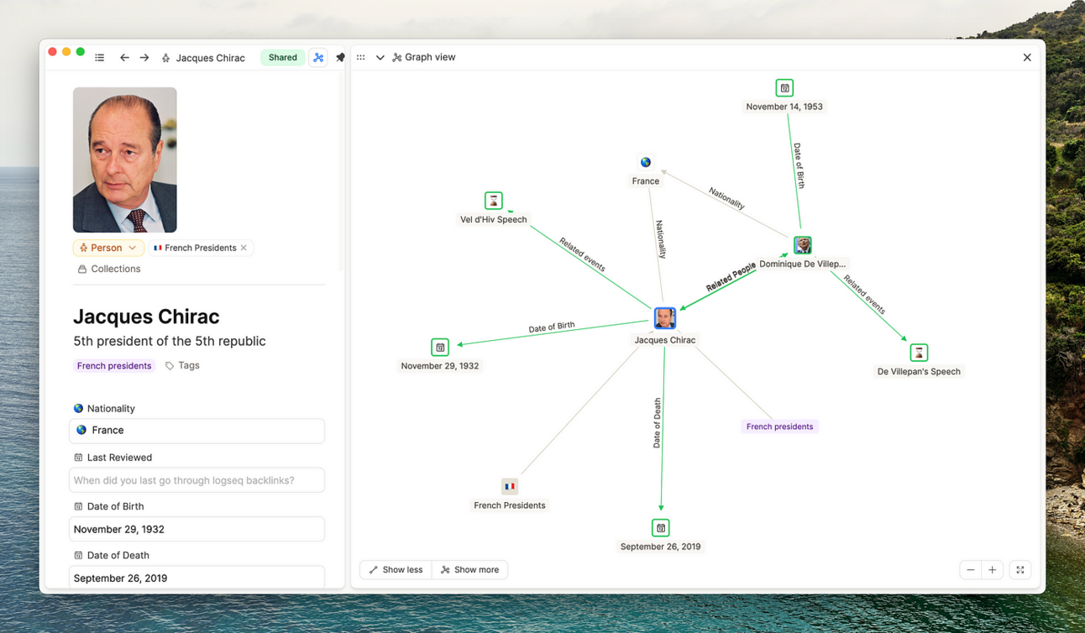Open the Person type dropdown
Image resolution: width=1085 pixels, height=633 pixels.
(x=107, y=248)
